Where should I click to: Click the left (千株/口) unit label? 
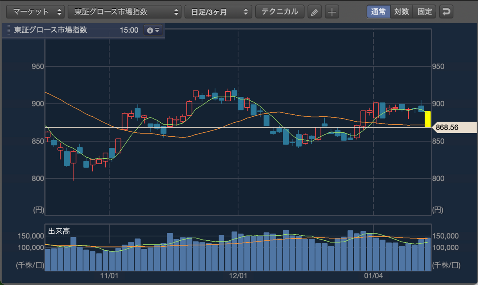pos(30,265)
